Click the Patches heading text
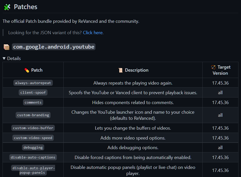The height and width of the screenshot is (177, 241). (26, 7)
